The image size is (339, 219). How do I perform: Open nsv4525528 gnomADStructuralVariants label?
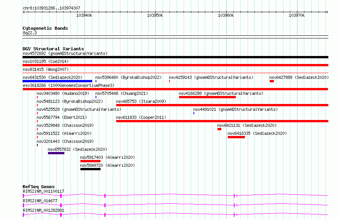[79, 109]
